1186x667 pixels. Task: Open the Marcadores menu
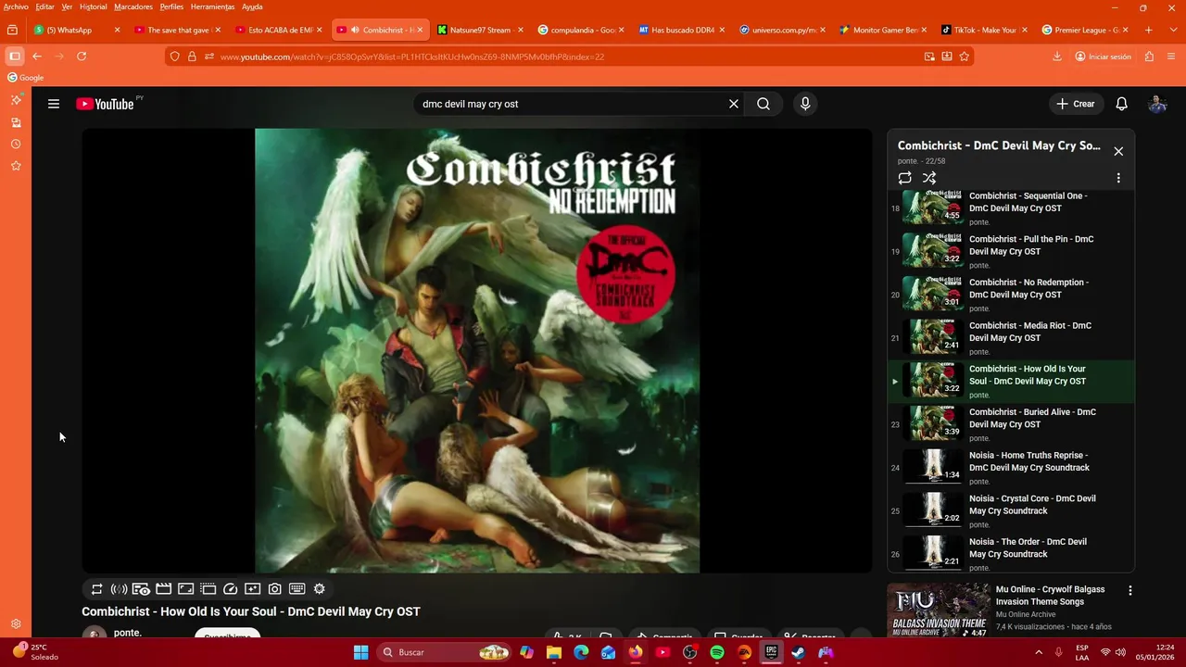tap(133, 6)
